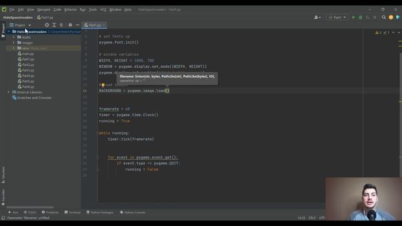Viewport: 402px width, 226px height.
Task: Open the Edit menu
Action: pyautogui.click(x=21, y=9)
